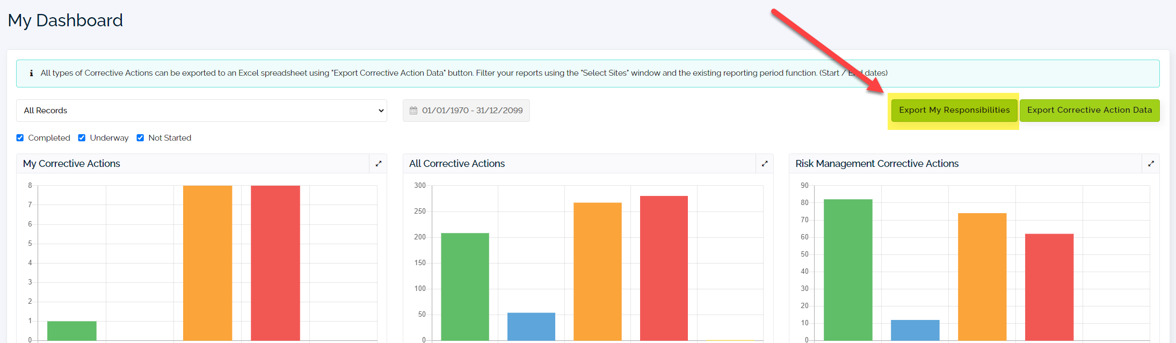Click the My Dashboard page heading
Image resolution: width=1176 pixels, height=343 pixels.
point(66,20)
